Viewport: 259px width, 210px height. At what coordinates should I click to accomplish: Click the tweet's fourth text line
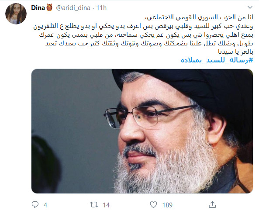pos(149,44)
